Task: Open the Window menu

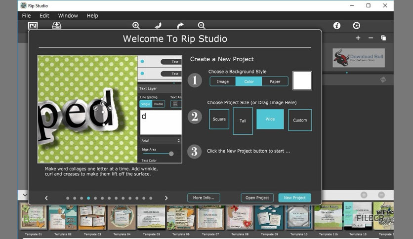Action: pos(68,15)
